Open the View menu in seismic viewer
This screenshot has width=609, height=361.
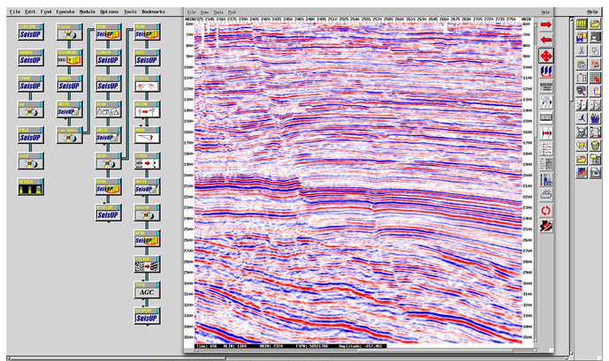point(204,12)
